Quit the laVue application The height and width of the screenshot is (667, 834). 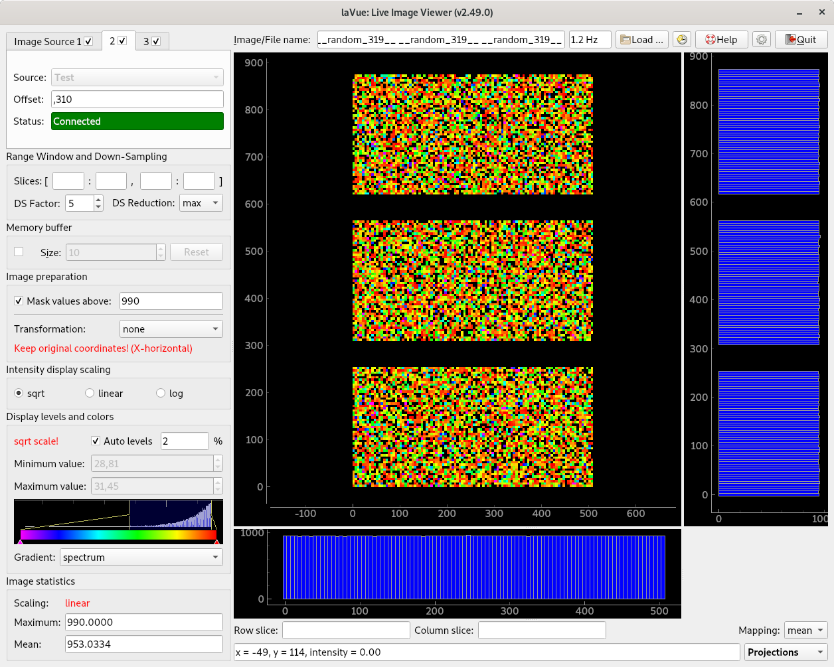(x=801, y=40)
